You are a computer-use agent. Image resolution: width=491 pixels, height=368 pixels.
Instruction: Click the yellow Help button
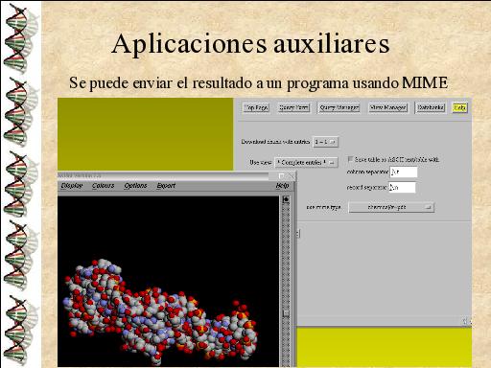pos(459,107)
